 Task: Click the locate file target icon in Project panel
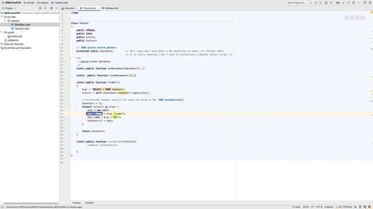(40, 8)
